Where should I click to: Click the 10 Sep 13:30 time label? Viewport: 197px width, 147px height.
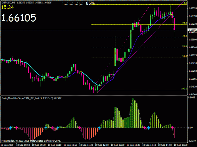coord(133,145)
